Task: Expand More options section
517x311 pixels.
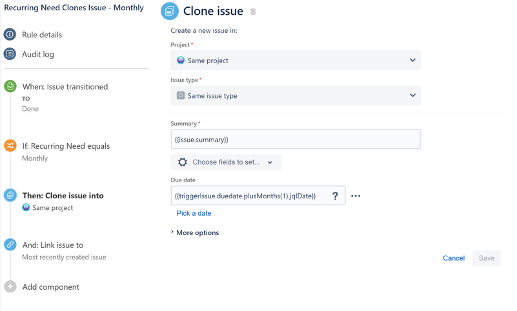Action: tap(195, 232)
